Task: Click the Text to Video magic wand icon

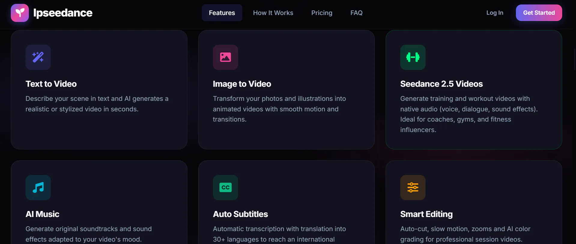Action: [x=38, y=57]
